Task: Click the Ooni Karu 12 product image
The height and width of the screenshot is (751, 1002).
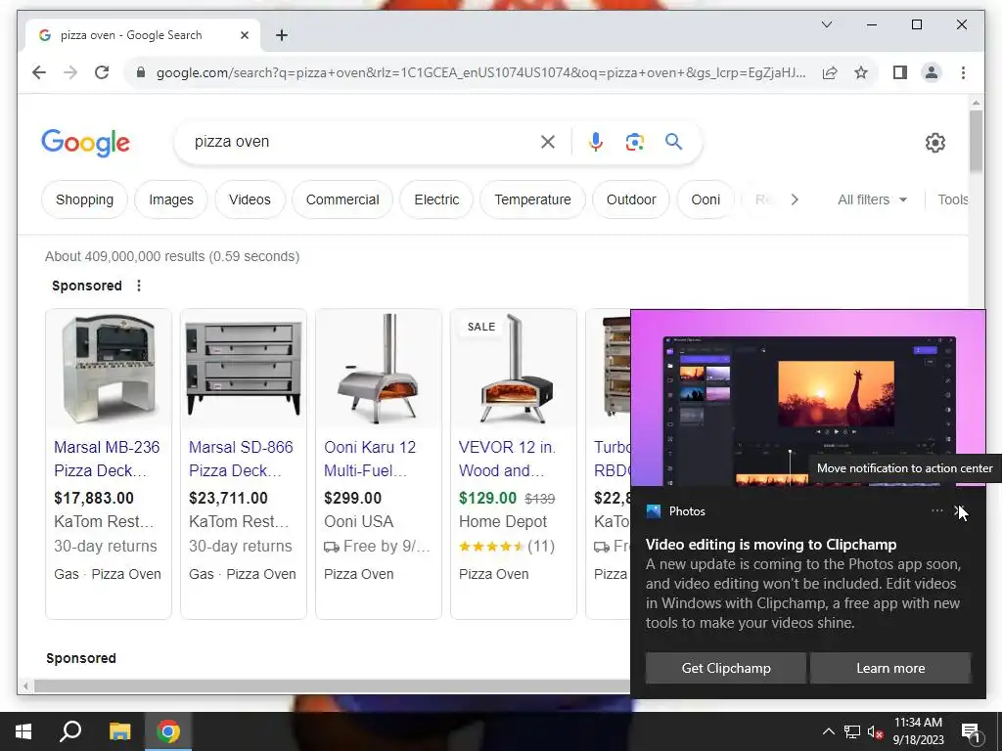Action: tap(379, 368)
